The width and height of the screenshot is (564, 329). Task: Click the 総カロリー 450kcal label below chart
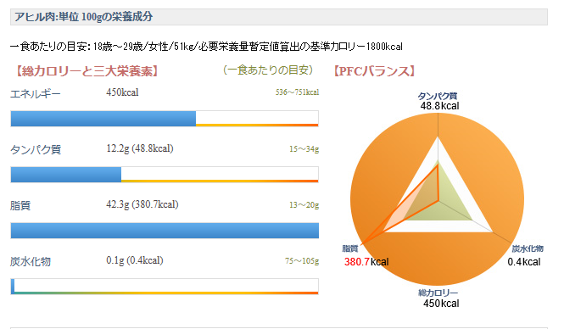click(439, 298)
